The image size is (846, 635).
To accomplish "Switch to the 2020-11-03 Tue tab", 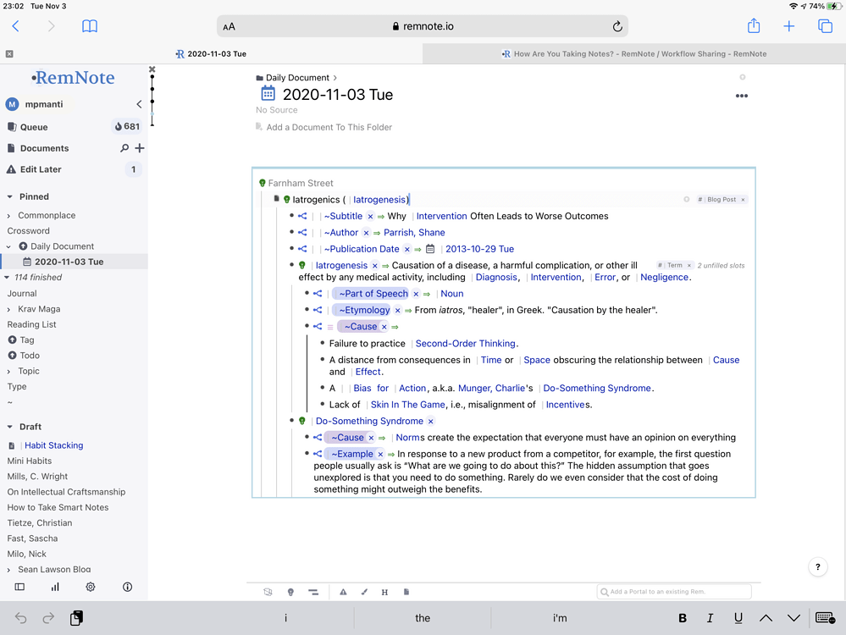I will (211, 54).
